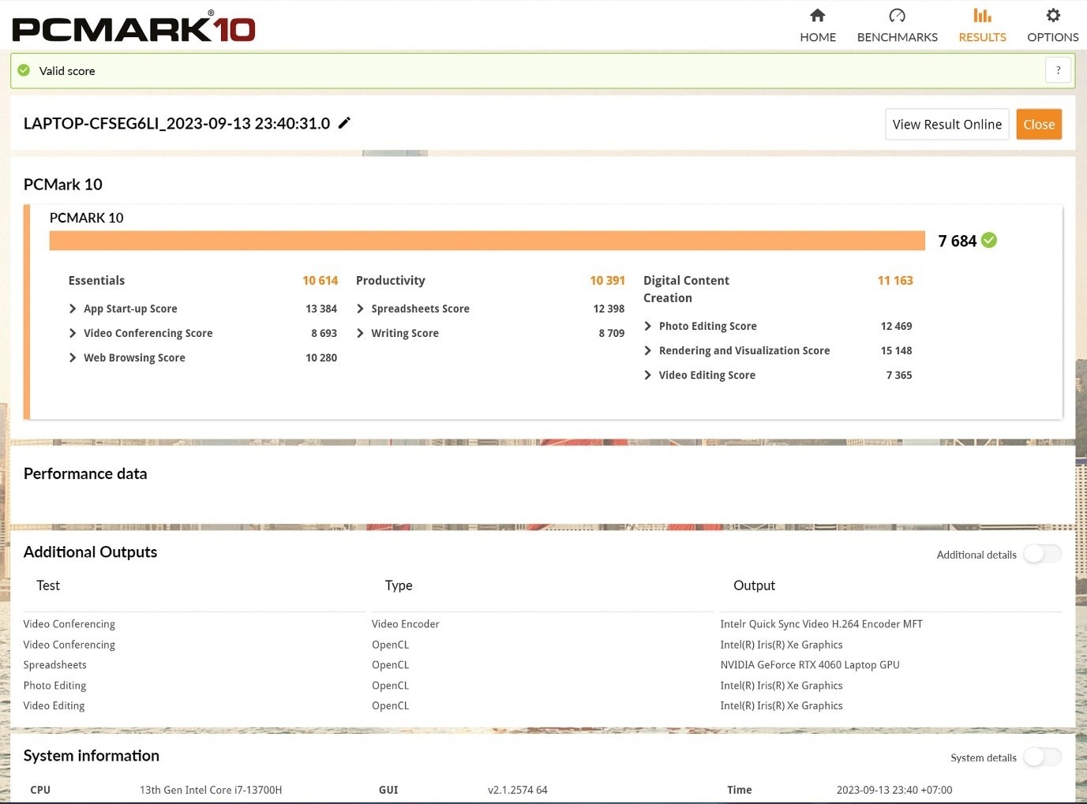The height and width of the screenshot is (804, 1087).
Task: Click Rendering and Visualization value 15 148
Action: click(896, 350)
